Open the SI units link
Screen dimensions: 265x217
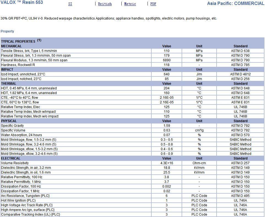point(70,4)
